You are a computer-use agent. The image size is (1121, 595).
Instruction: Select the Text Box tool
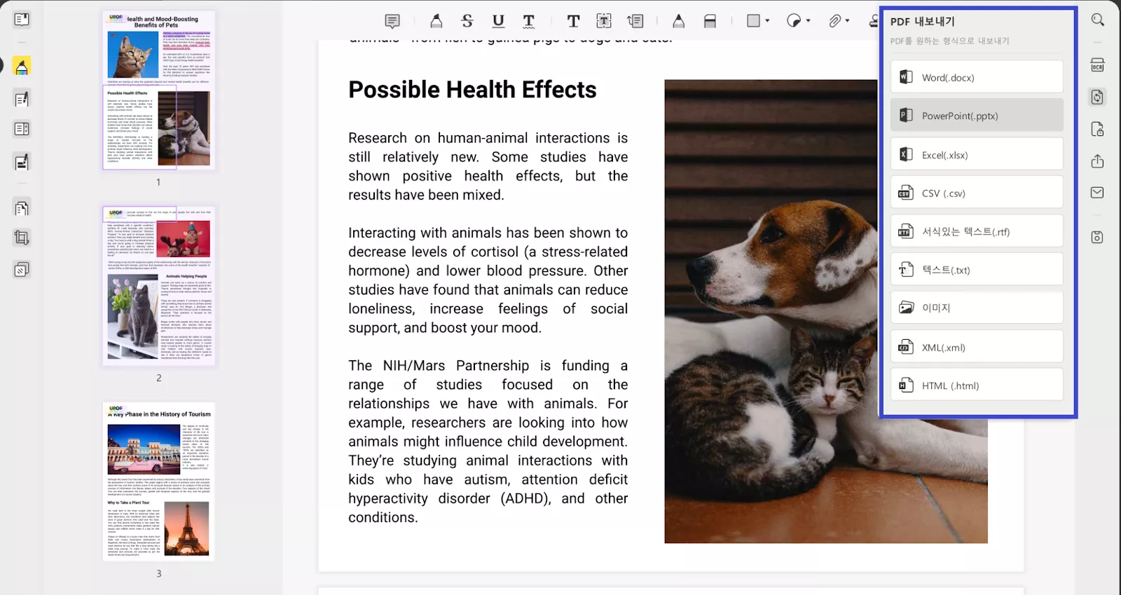[x=604, y=21]
